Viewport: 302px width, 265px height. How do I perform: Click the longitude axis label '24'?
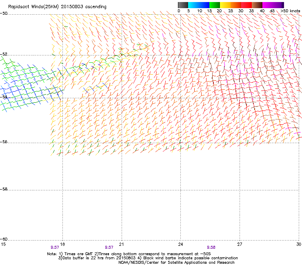pyautogui.click(x=180, y=244)
